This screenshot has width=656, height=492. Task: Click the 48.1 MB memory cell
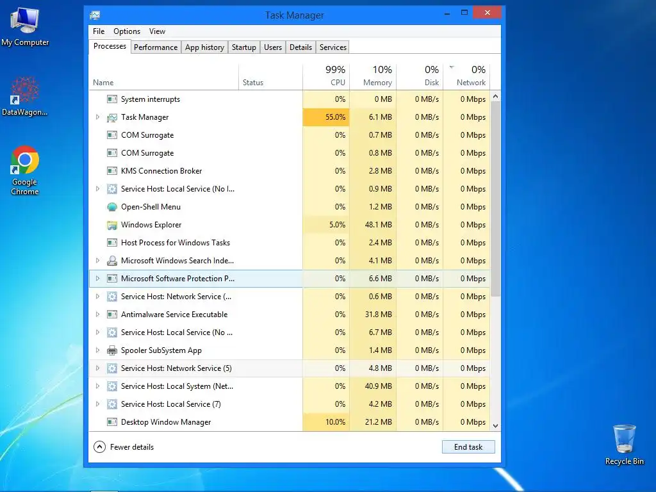pyautogui.click(x=373, y=225)
